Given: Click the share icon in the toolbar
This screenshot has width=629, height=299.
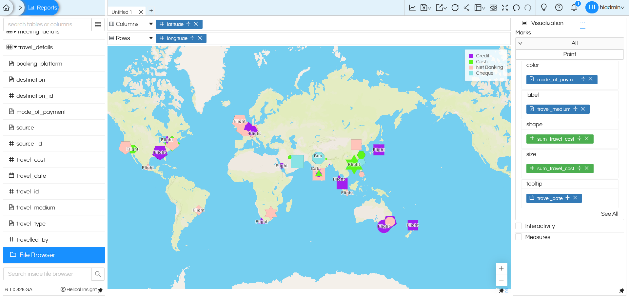Looking at the screenshot, I should click(x=467, y=7).
